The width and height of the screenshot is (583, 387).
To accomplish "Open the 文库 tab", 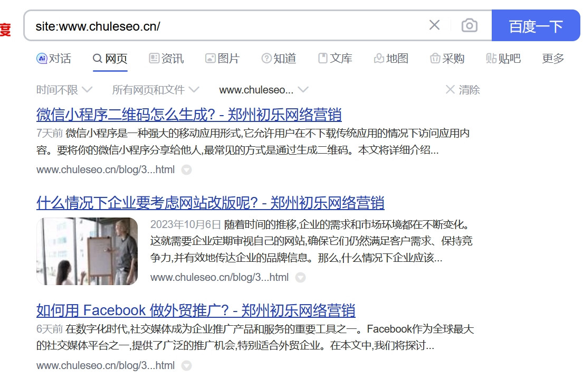I will [335, 59].
